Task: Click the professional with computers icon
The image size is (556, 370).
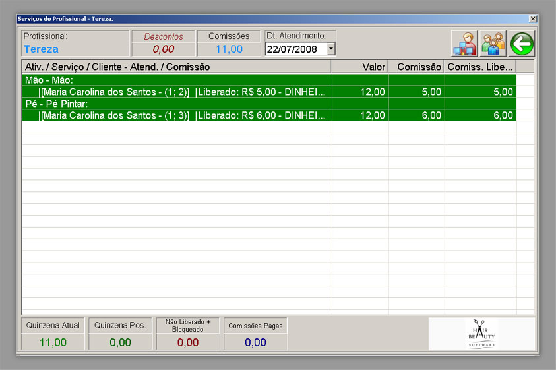Action: click(464, 44)
